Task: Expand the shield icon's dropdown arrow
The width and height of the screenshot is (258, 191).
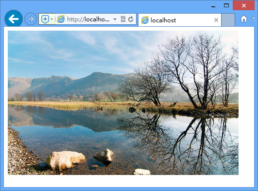Action: click(x=52, y=19)
